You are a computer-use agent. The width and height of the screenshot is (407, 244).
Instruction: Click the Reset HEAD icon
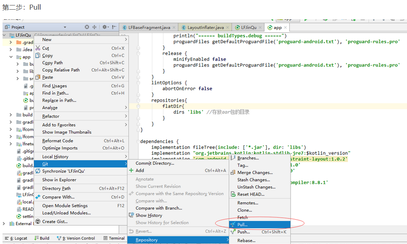click(233, 194)
